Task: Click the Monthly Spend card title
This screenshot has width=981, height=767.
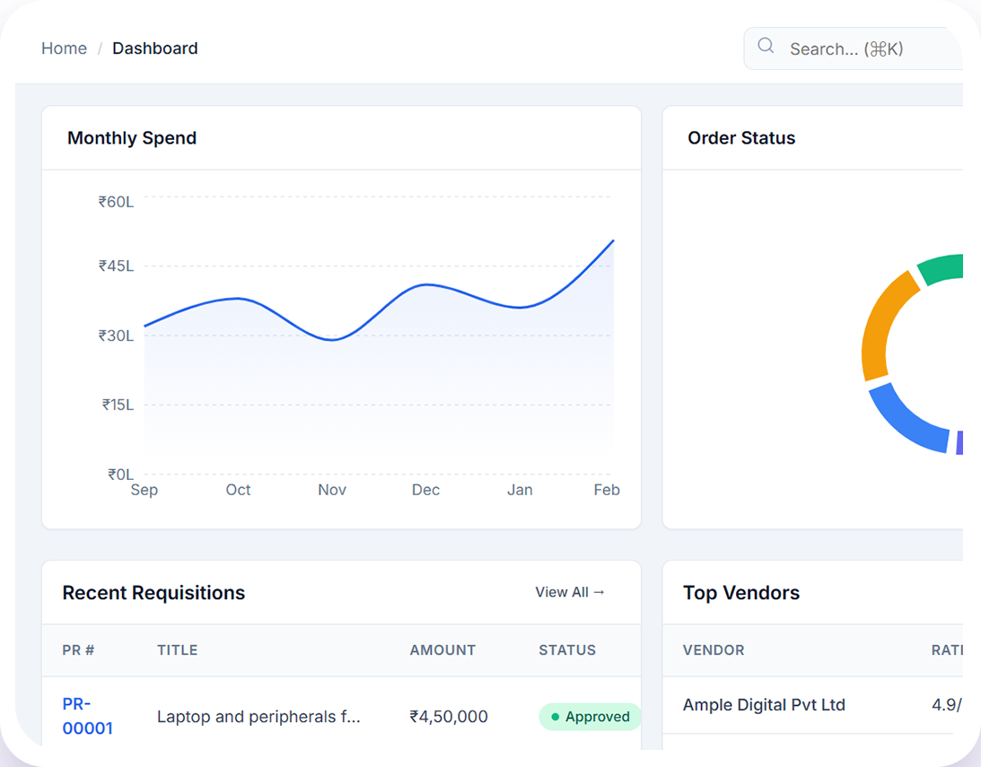Action: click(132, 138)
